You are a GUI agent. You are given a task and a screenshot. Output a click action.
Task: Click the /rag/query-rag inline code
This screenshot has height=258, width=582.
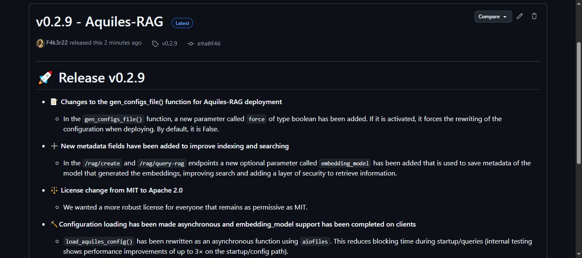pyautogui.click(x=162, y=163)
